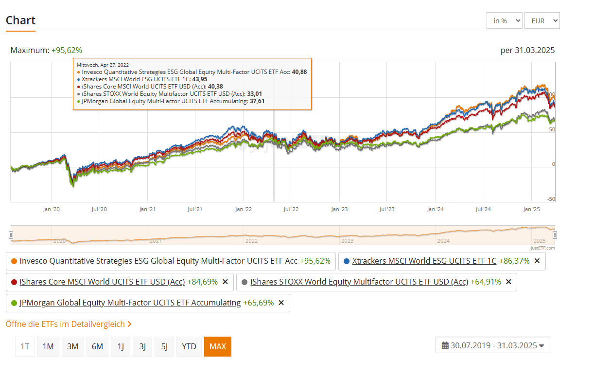Click the 2022 area in the range navigator
611x377 pixels.
(x=252, y=241)
